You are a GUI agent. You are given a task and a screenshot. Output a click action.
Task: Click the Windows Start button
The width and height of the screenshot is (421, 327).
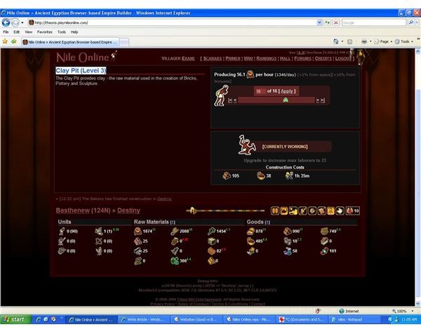click(15, 319)
